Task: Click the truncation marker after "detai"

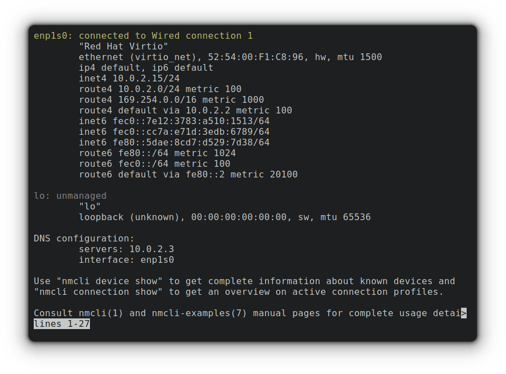Action: pyautogui.click(x=464, y=313)
